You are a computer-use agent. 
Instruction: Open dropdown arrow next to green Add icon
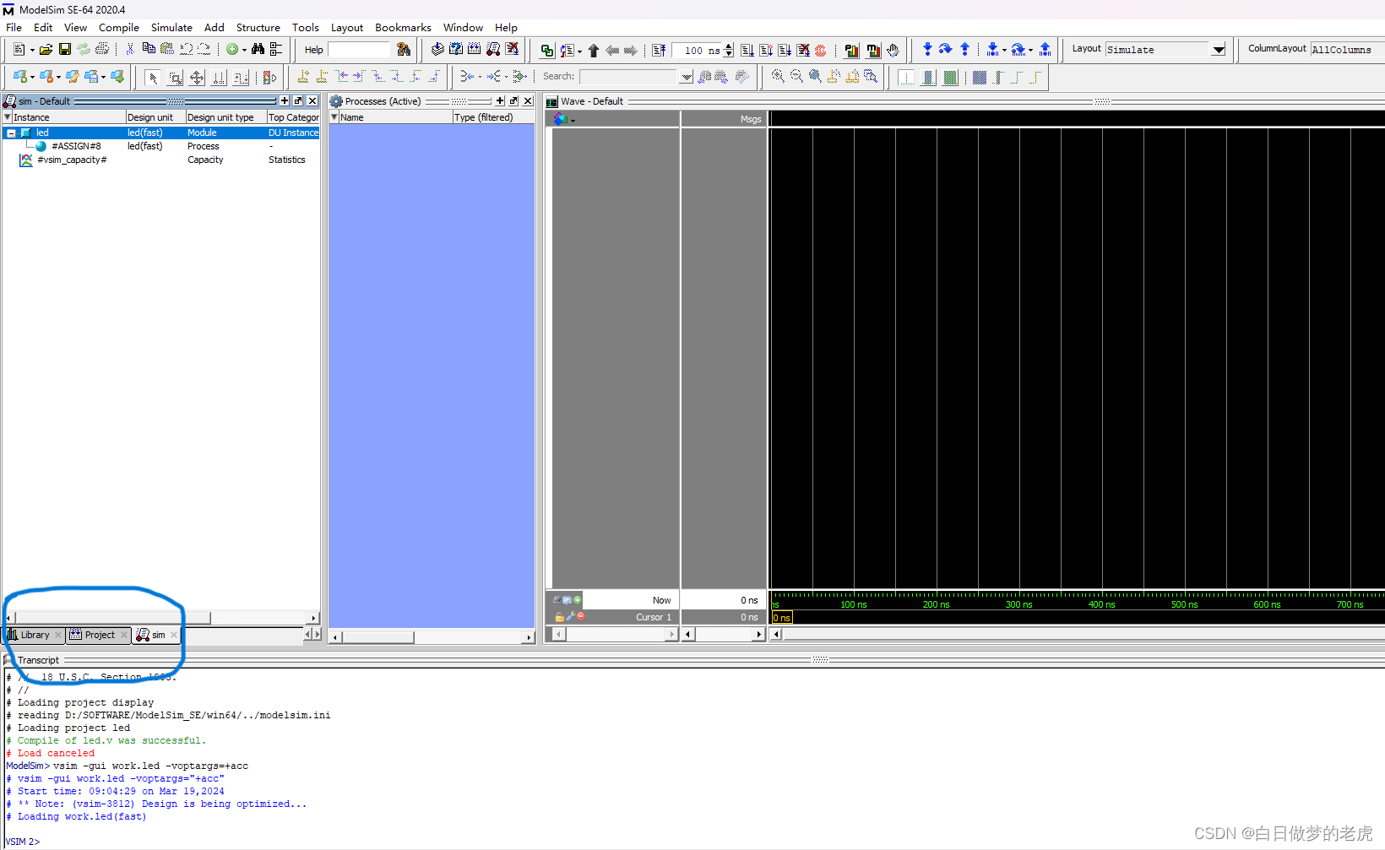point(244,51)
